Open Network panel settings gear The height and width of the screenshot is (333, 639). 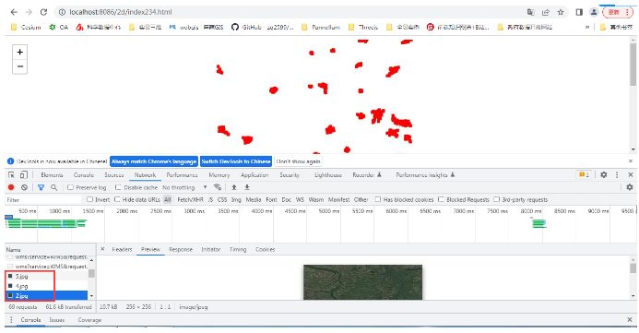pos(630,187)
